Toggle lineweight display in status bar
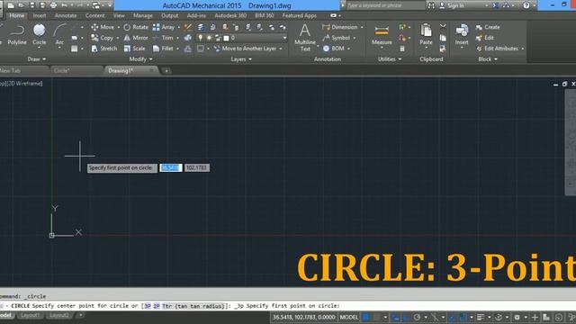The image size is (576, 324). coord(480,317)
